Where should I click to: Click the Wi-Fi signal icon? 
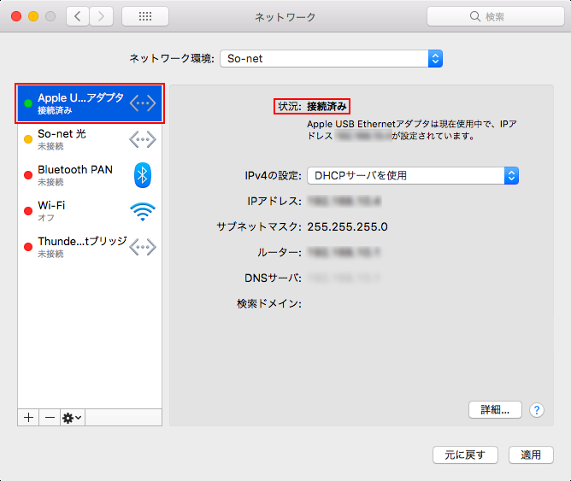coord(143,211)
